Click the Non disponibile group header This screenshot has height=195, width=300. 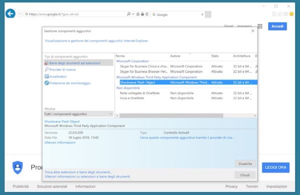click(128, 88)
